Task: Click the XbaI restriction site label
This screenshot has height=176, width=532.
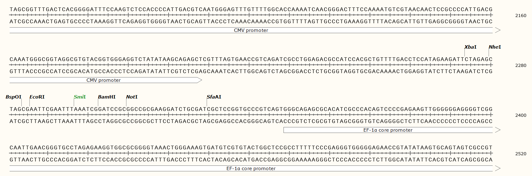Action: [x=470, y=47]
